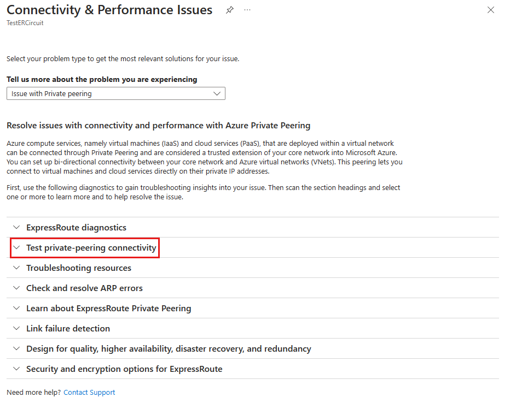Click the Link failure detection chevron
The height and width of the screenshot is (403, 510).
(x=16, y=328)
